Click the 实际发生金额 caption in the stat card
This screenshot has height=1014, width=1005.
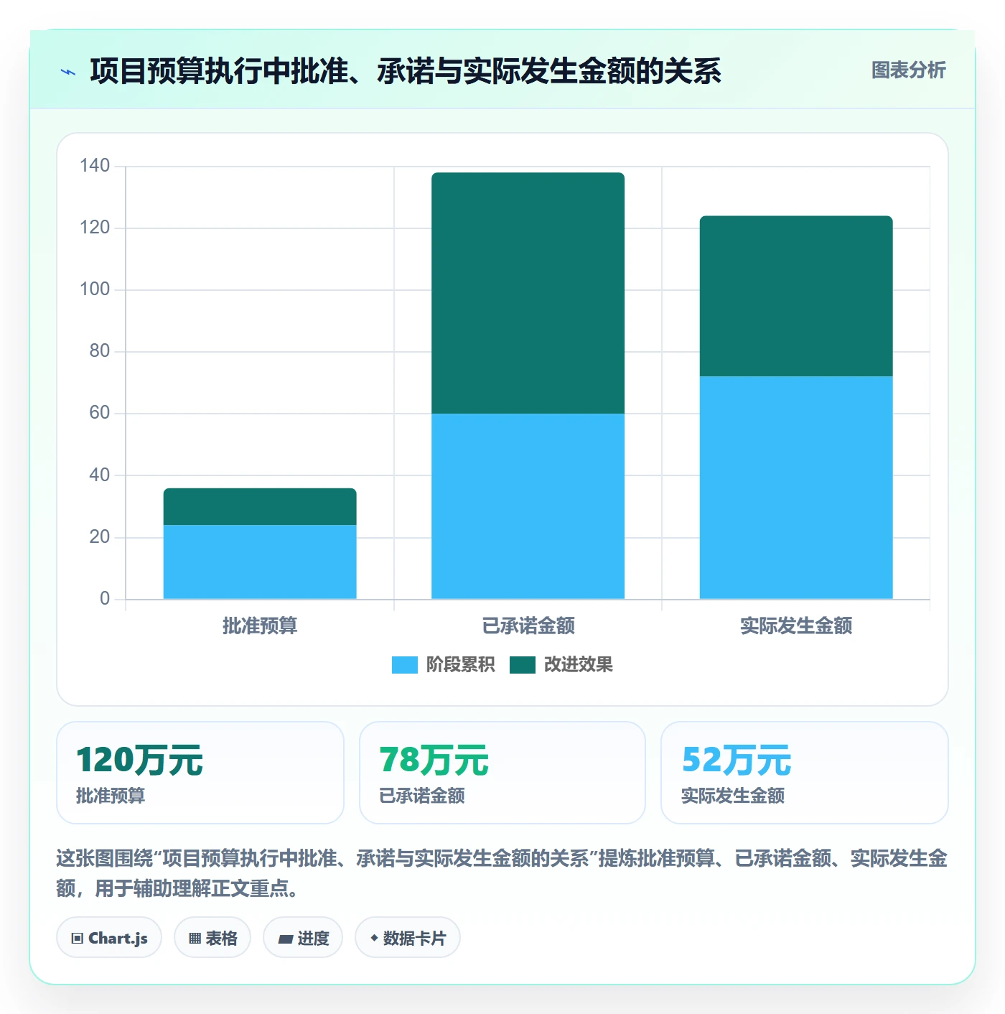[x=733, y=796]
